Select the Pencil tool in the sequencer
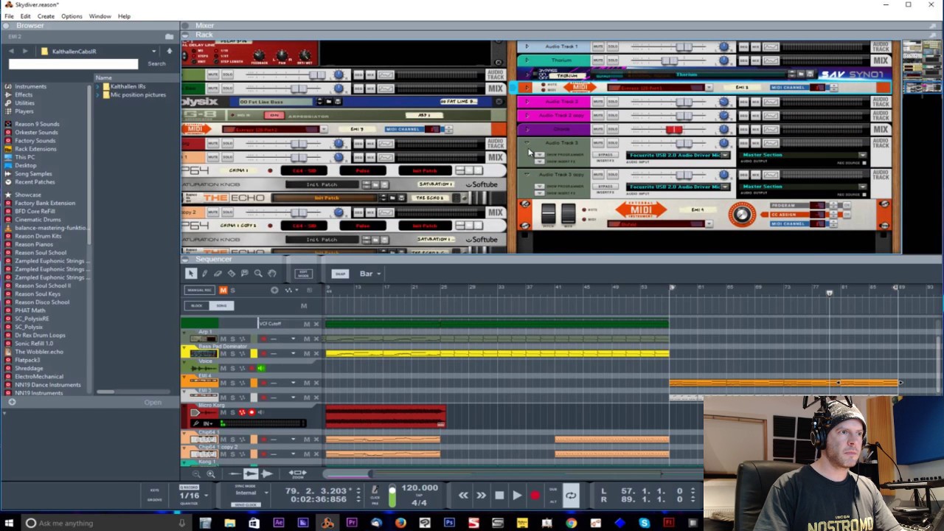The image size is (944, 531). [x=204, y=274]
